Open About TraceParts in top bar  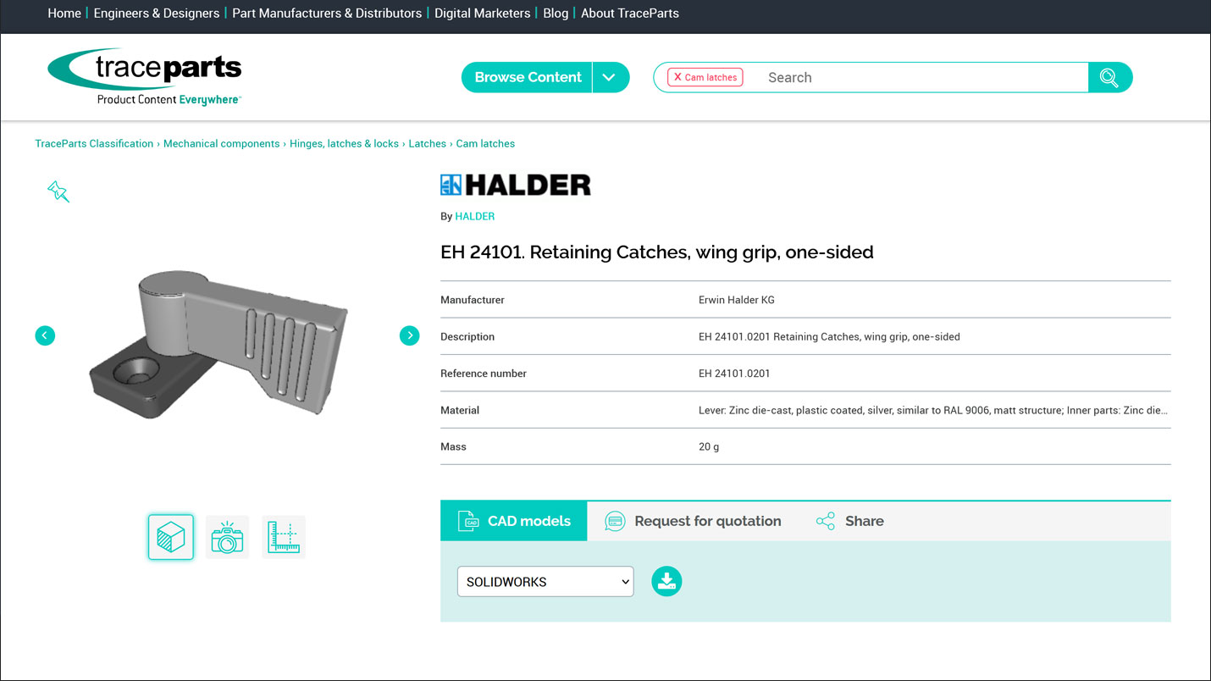[630, 14]
